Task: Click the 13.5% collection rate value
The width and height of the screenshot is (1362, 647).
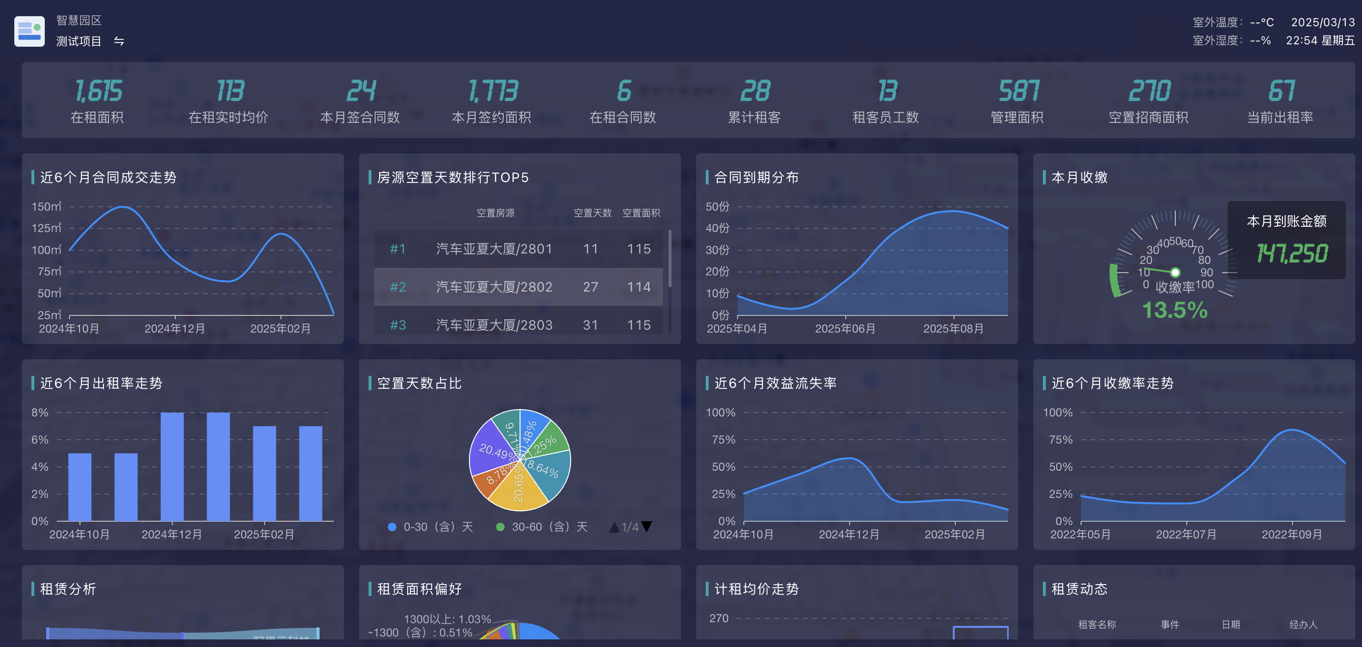Action: (x=1175, y=310)
